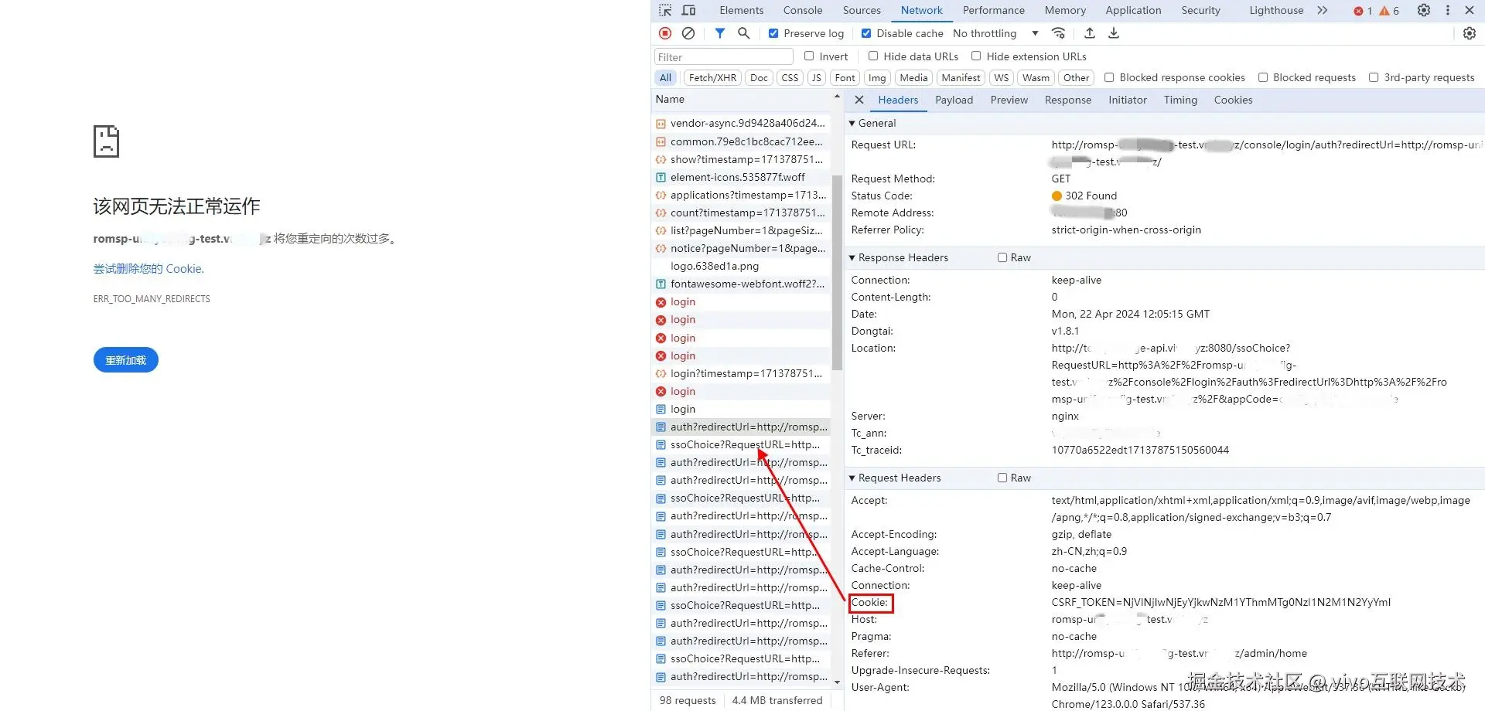1485x711 pixels.
Task: Select the login?timestamp request row
Action: pos(741,374)
